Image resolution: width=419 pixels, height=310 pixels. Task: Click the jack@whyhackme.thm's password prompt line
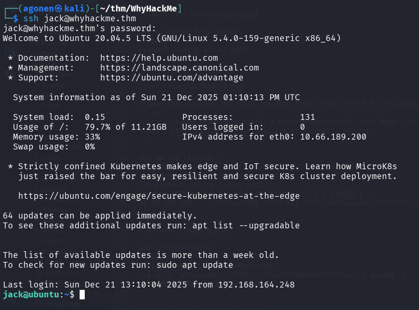click(80, 28)
